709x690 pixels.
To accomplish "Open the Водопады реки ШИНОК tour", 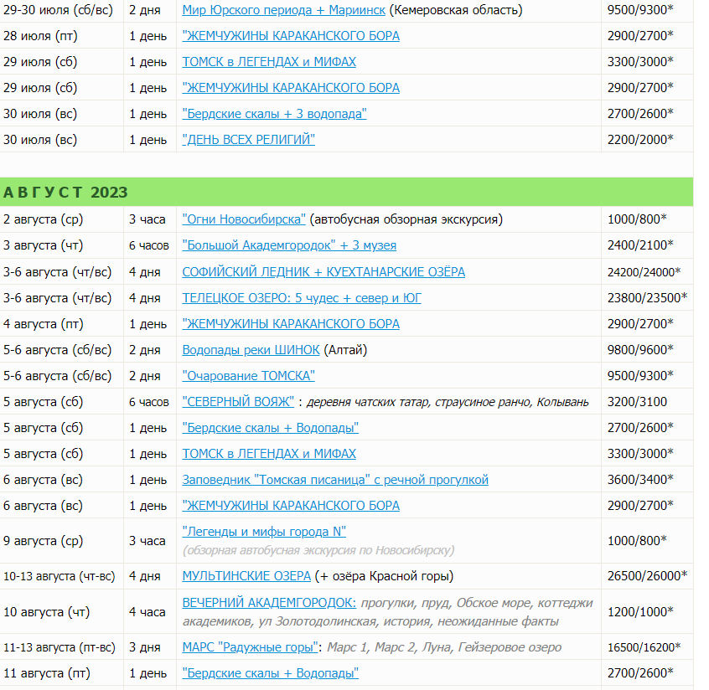I will point(251,350).
